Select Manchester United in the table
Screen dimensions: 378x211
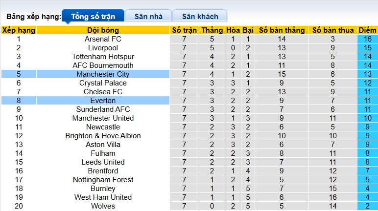tap(103, 118)
